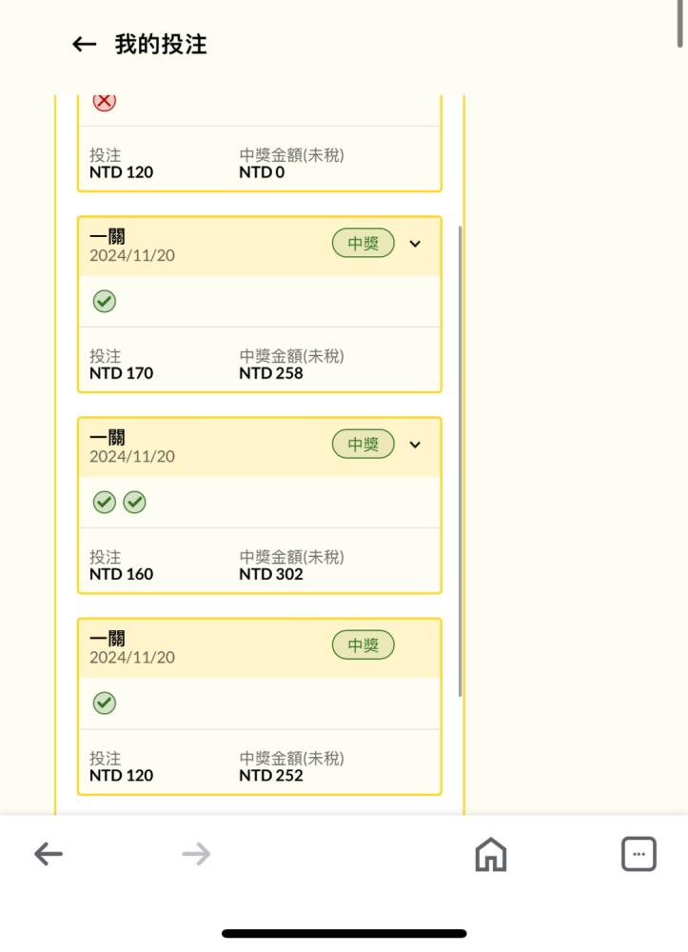Click the red X lost-bet icon
This screenshot has height=952, width=688.
pyautogui.click(x=105, y=101)
